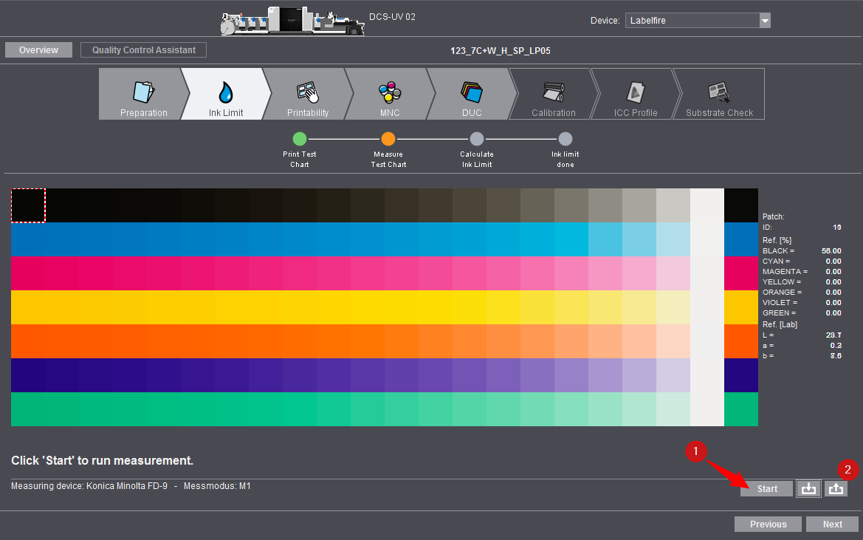Select the Ink Limit droplet step
The width and height of the screenshot is (863, 540).
225,94
